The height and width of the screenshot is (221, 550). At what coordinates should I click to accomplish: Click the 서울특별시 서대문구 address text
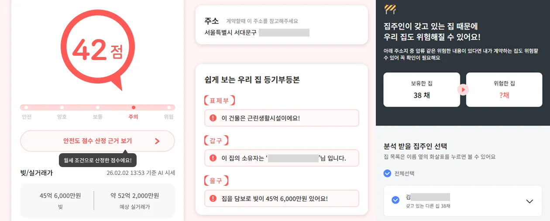point(230,32)
